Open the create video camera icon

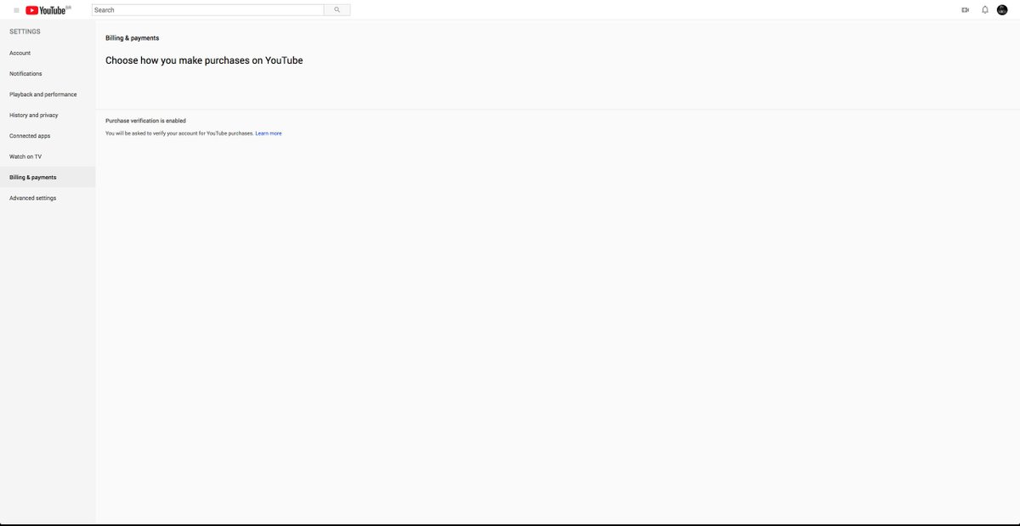tap(965, 10)
